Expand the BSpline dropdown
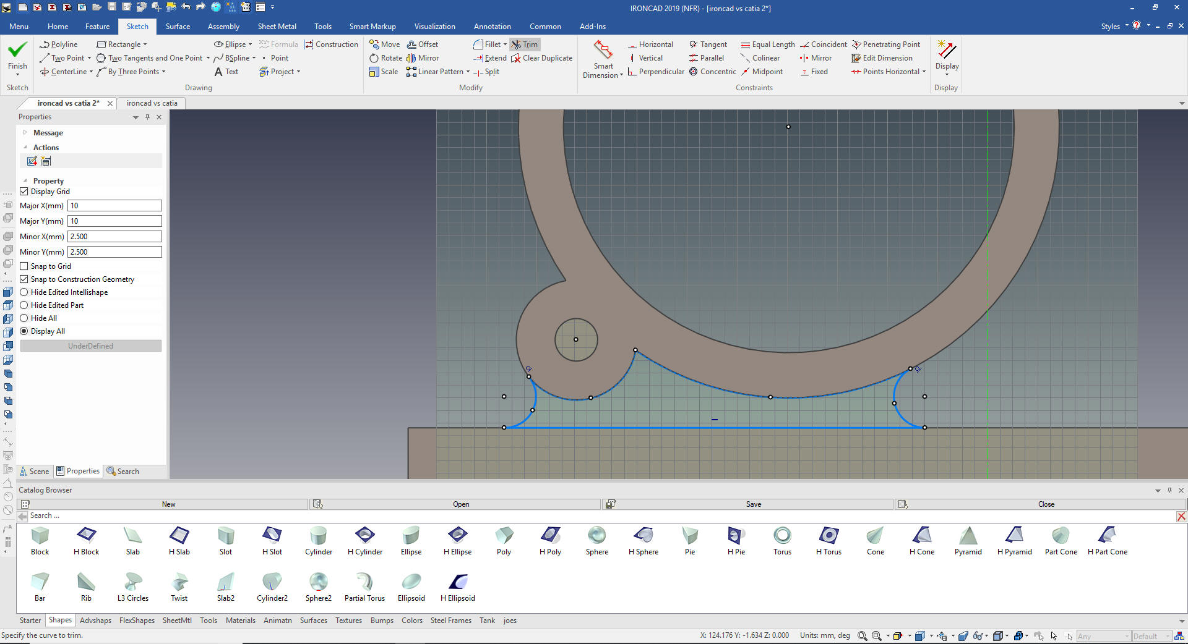The width and height of the screenshot is (1188, 644). click(254, 58)
